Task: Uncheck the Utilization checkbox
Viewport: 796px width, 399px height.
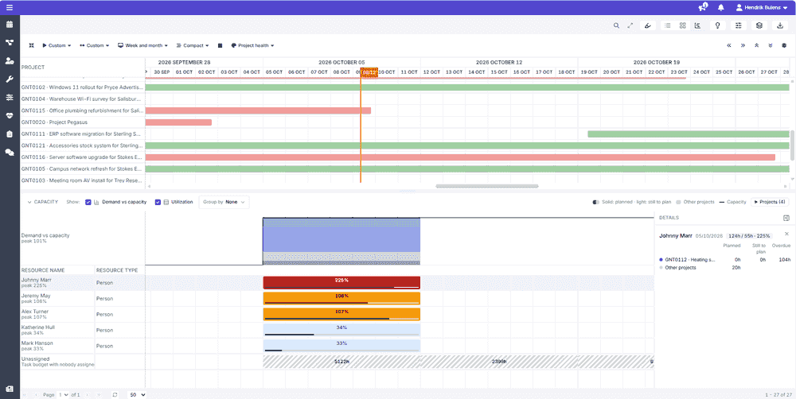Action: point(158,202)
